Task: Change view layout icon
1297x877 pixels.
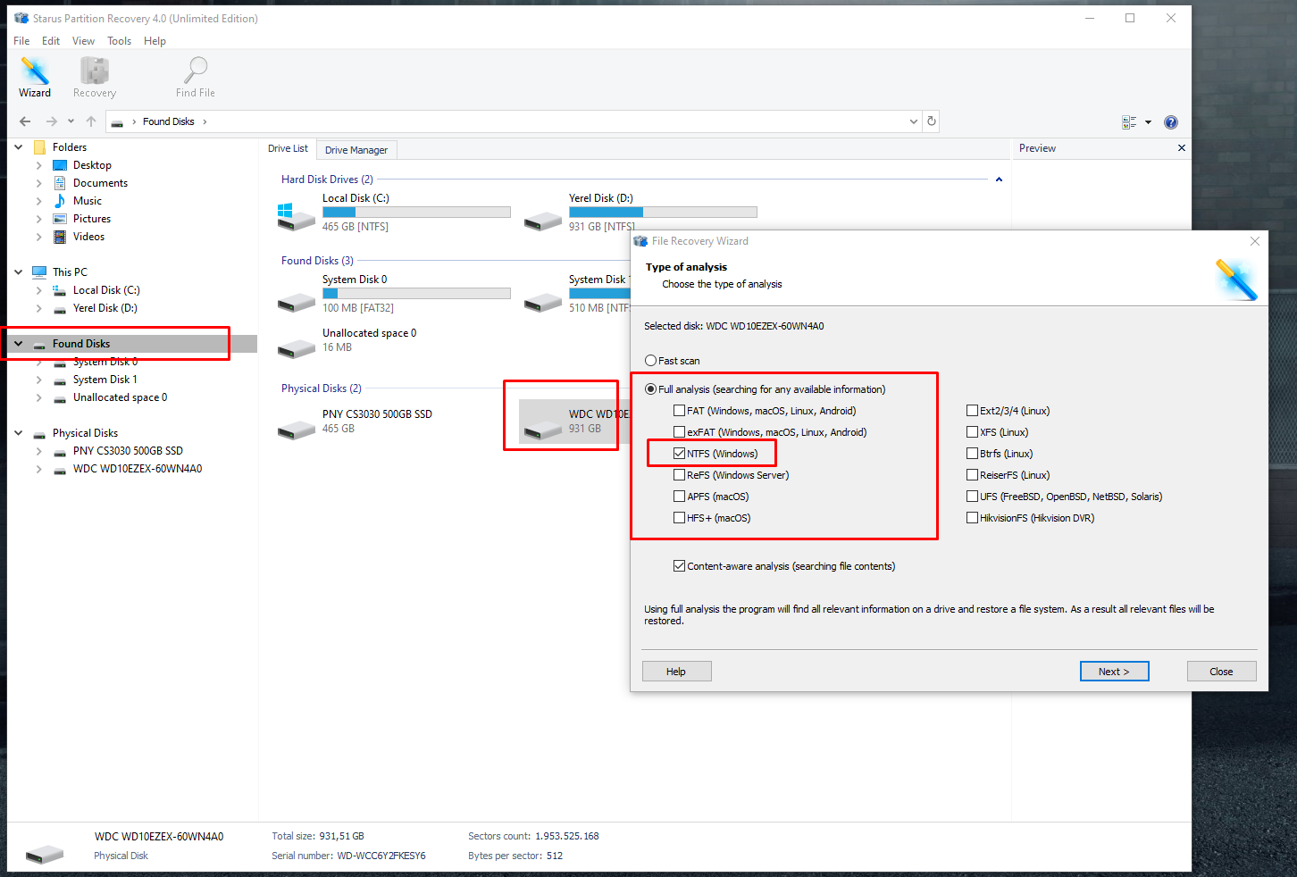Action: click(x=1129, y=122)
